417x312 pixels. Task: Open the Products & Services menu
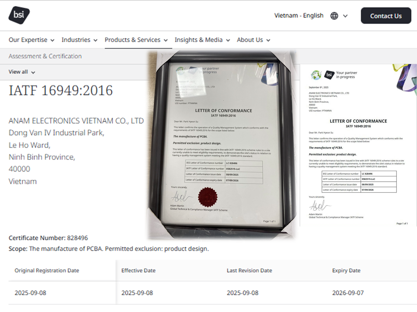(x=133, y=40)
